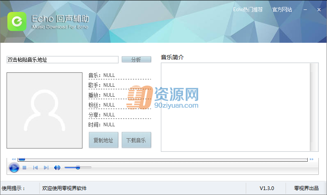The width and height of the screenshot is (327, 195).
Task: Skip to previous track
Action: (35, 167)
